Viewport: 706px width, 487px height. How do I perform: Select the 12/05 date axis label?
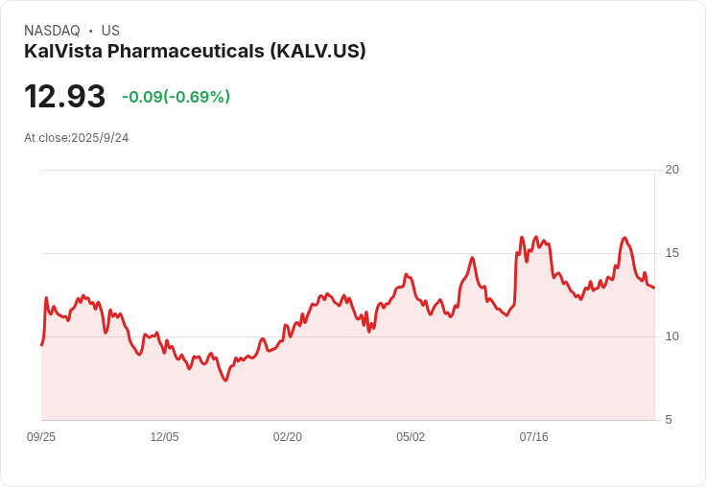point(164,437)
